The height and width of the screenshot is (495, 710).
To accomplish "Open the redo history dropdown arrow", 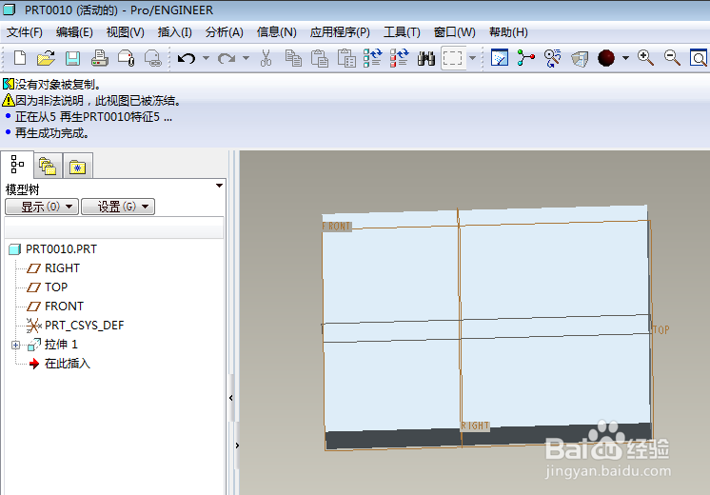I will coord(246,58).
